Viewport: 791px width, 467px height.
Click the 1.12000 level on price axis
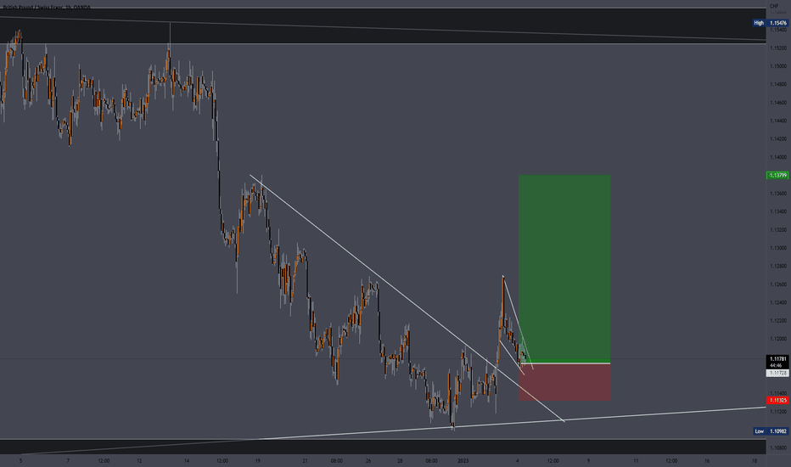(778, 339)
